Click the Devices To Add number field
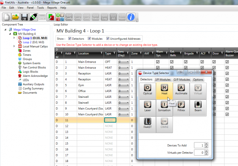 pyautogui.click(x=198, y=146)
